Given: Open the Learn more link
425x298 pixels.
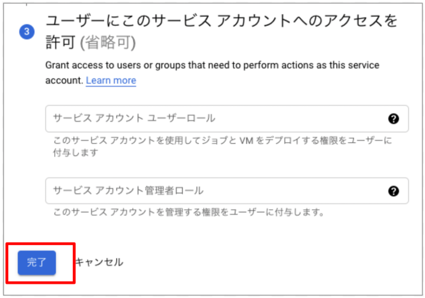Looking at the screenshot, I should 111,81.
